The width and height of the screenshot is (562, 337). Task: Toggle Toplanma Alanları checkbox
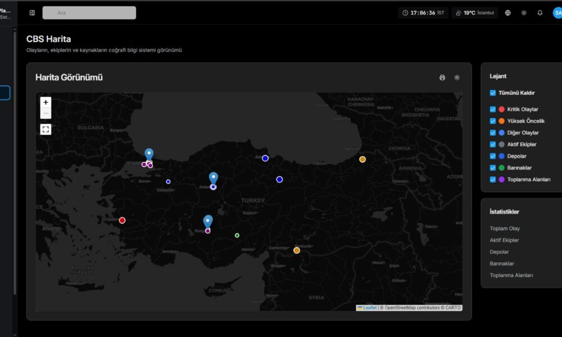point(493,180)
